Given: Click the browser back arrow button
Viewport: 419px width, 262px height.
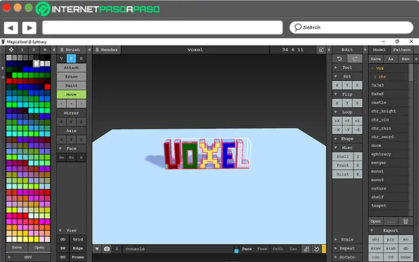Looking at the screenshot, I should click(x=10, y=28).
